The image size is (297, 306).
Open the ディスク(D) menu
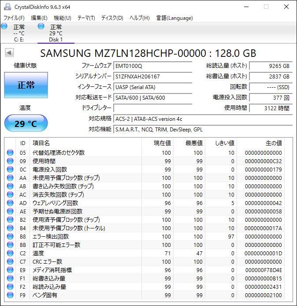(x=112, y=18)
